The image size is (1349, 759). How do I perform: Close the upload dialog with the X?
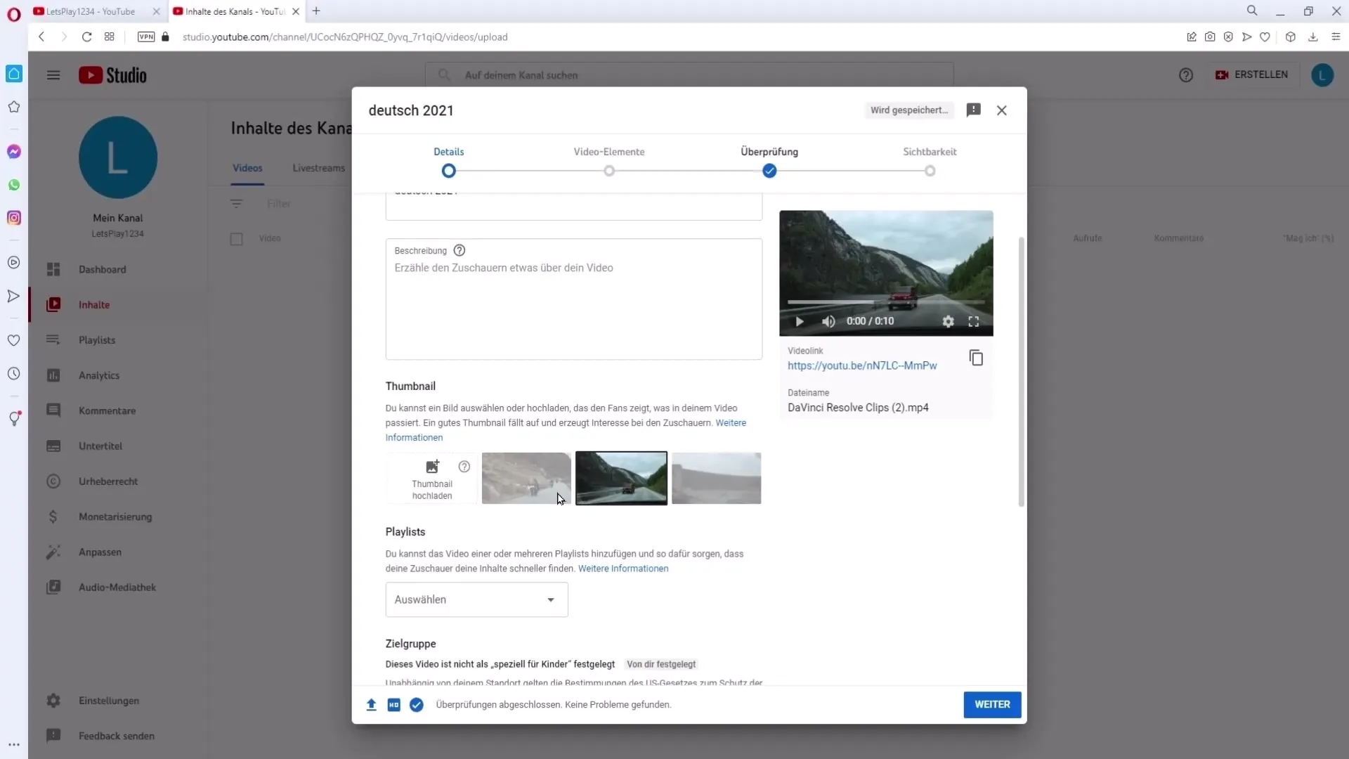click(x=1002, y=110)
